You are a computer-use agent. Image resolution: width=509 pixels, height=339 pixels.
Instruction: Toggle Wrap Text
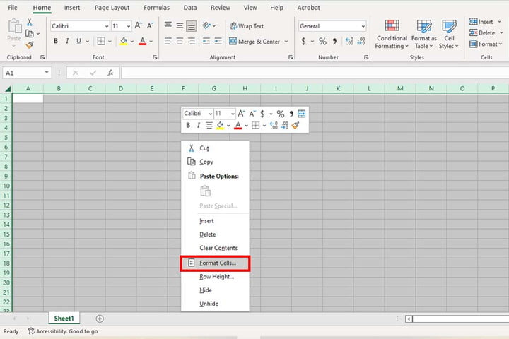tap(247, 26)
